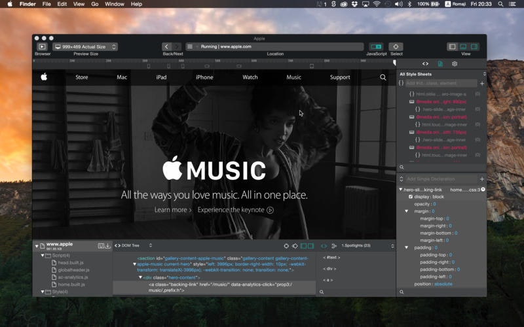
Task: Open the Go menu
Action: coord(95,4)
